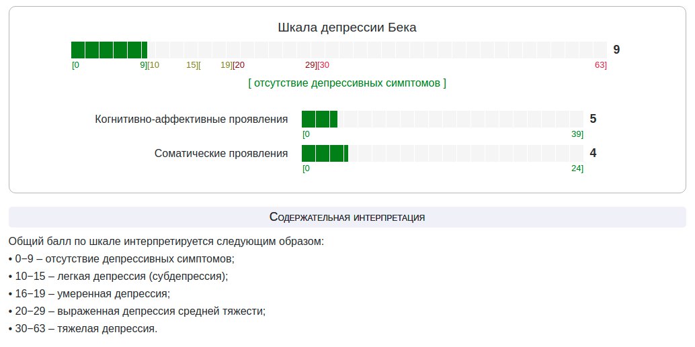Viewport: 695px width, 347px height.
Task: Click the scale marker '63]'
Action: 601,65
